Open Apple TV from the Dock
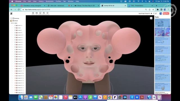 [x=75, y=97]
